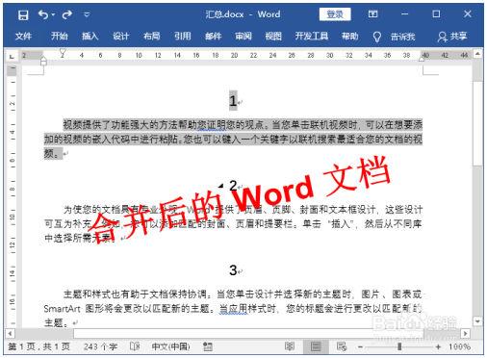Open the 文件 tab
This screenshot has width=487, height=358.
[23, 36]
